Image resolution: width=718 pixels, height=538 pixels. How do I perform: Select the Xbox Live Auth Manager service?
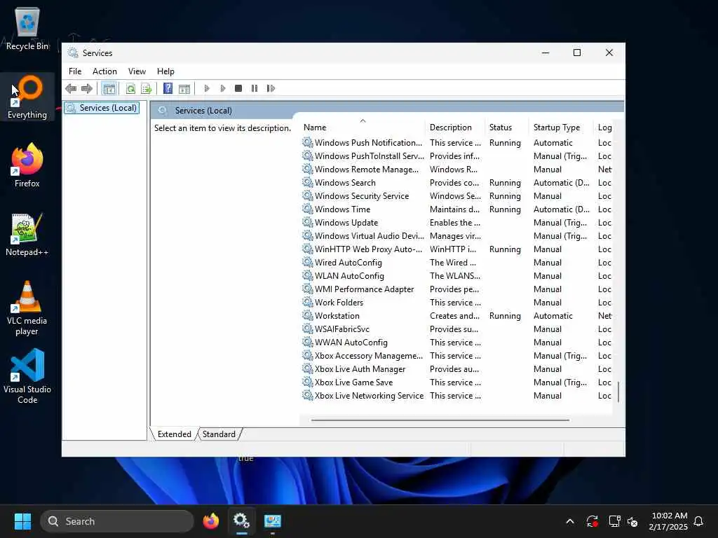tap(456, 368)
